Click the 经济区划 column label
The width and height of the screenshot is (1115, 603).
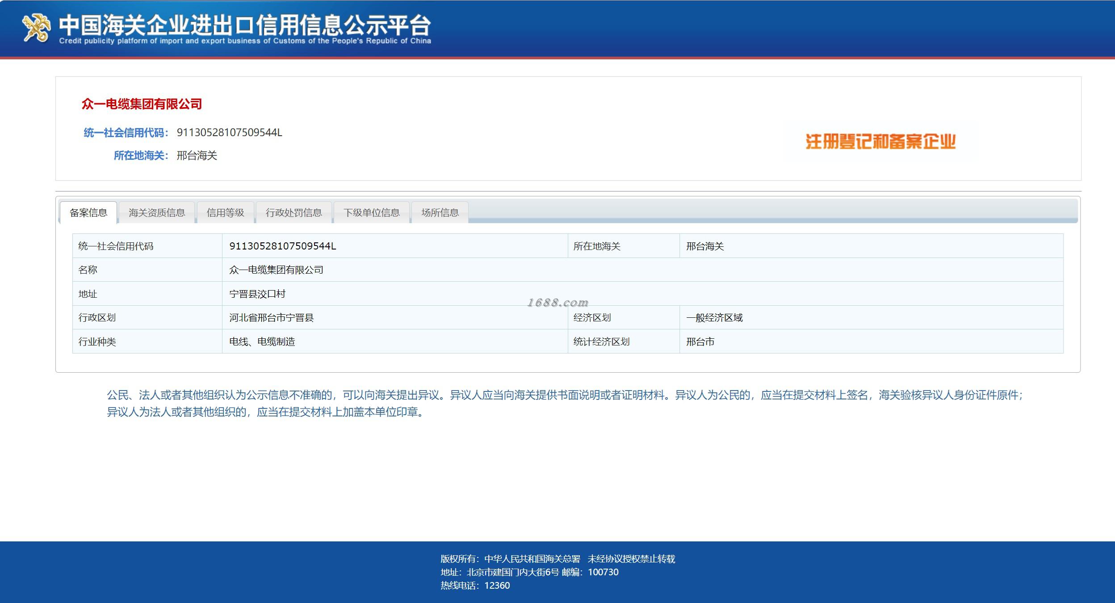592,317
